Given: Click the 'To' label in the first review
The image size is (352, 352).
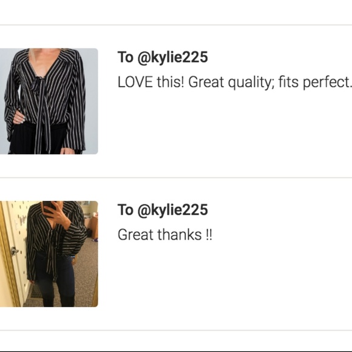Looking at the screenshot, I should (126, 57).
